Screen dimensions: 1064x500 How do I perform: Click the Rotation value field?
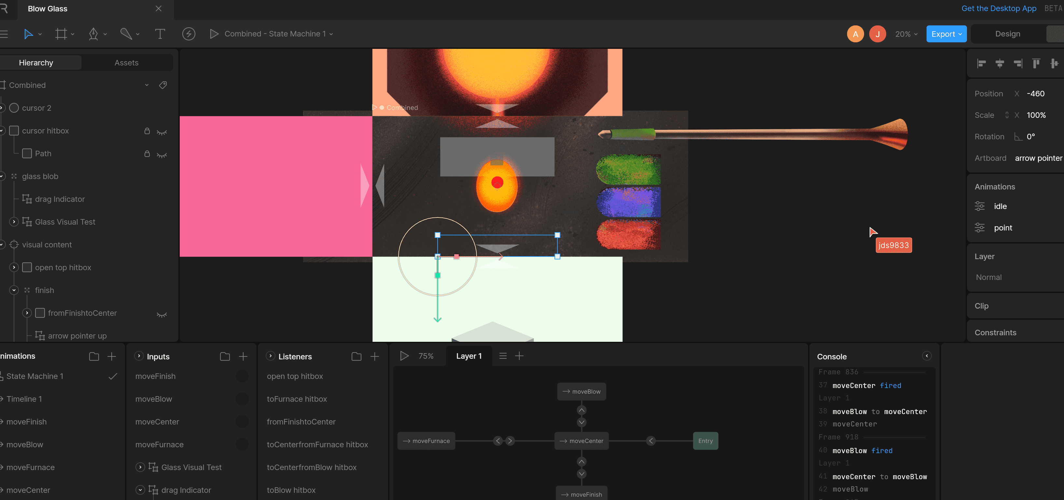click(x=1030, y=137)
